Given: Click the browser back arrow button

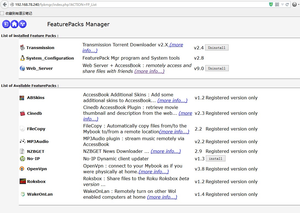Looking at the screenshot, I should (5, 4).
